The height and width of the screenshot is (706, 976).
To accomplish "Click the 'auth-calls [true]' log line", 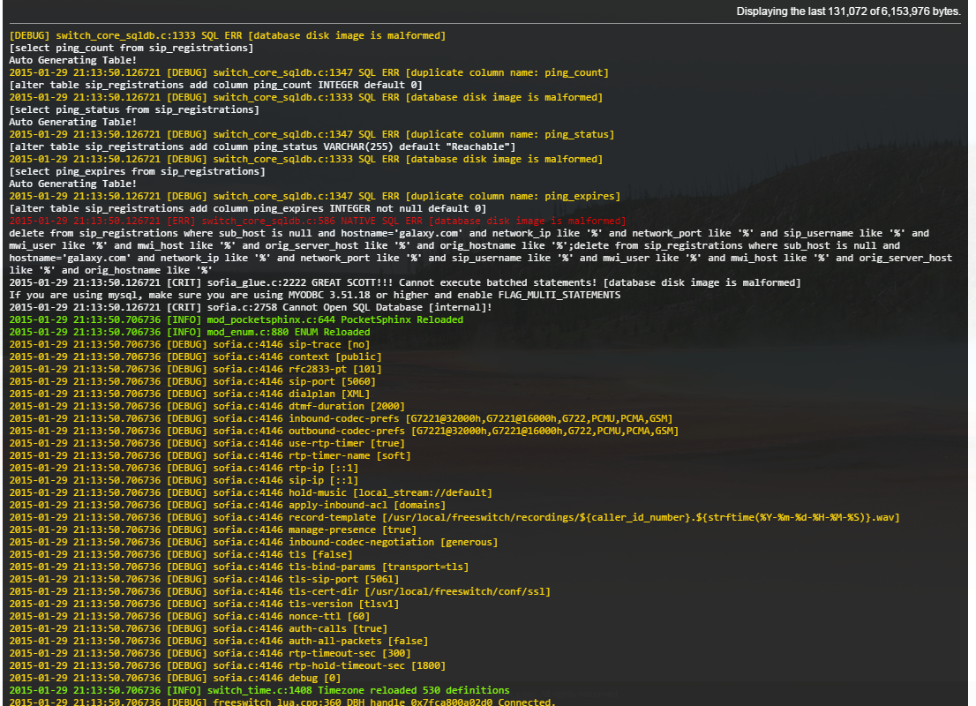I will tap(198, 629).
